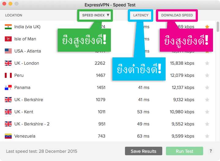Mark Venezuela as favorite with star
220x161 pixels.
point(207,136)
